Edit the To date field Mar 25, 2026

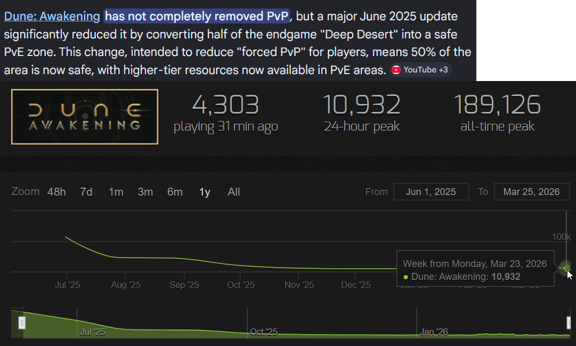(532, 192)
